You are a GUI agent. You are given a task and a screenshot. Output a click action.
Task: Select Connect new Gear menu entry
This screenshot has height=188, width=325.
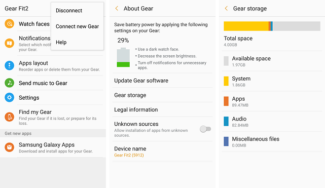(x=77, y=26)
